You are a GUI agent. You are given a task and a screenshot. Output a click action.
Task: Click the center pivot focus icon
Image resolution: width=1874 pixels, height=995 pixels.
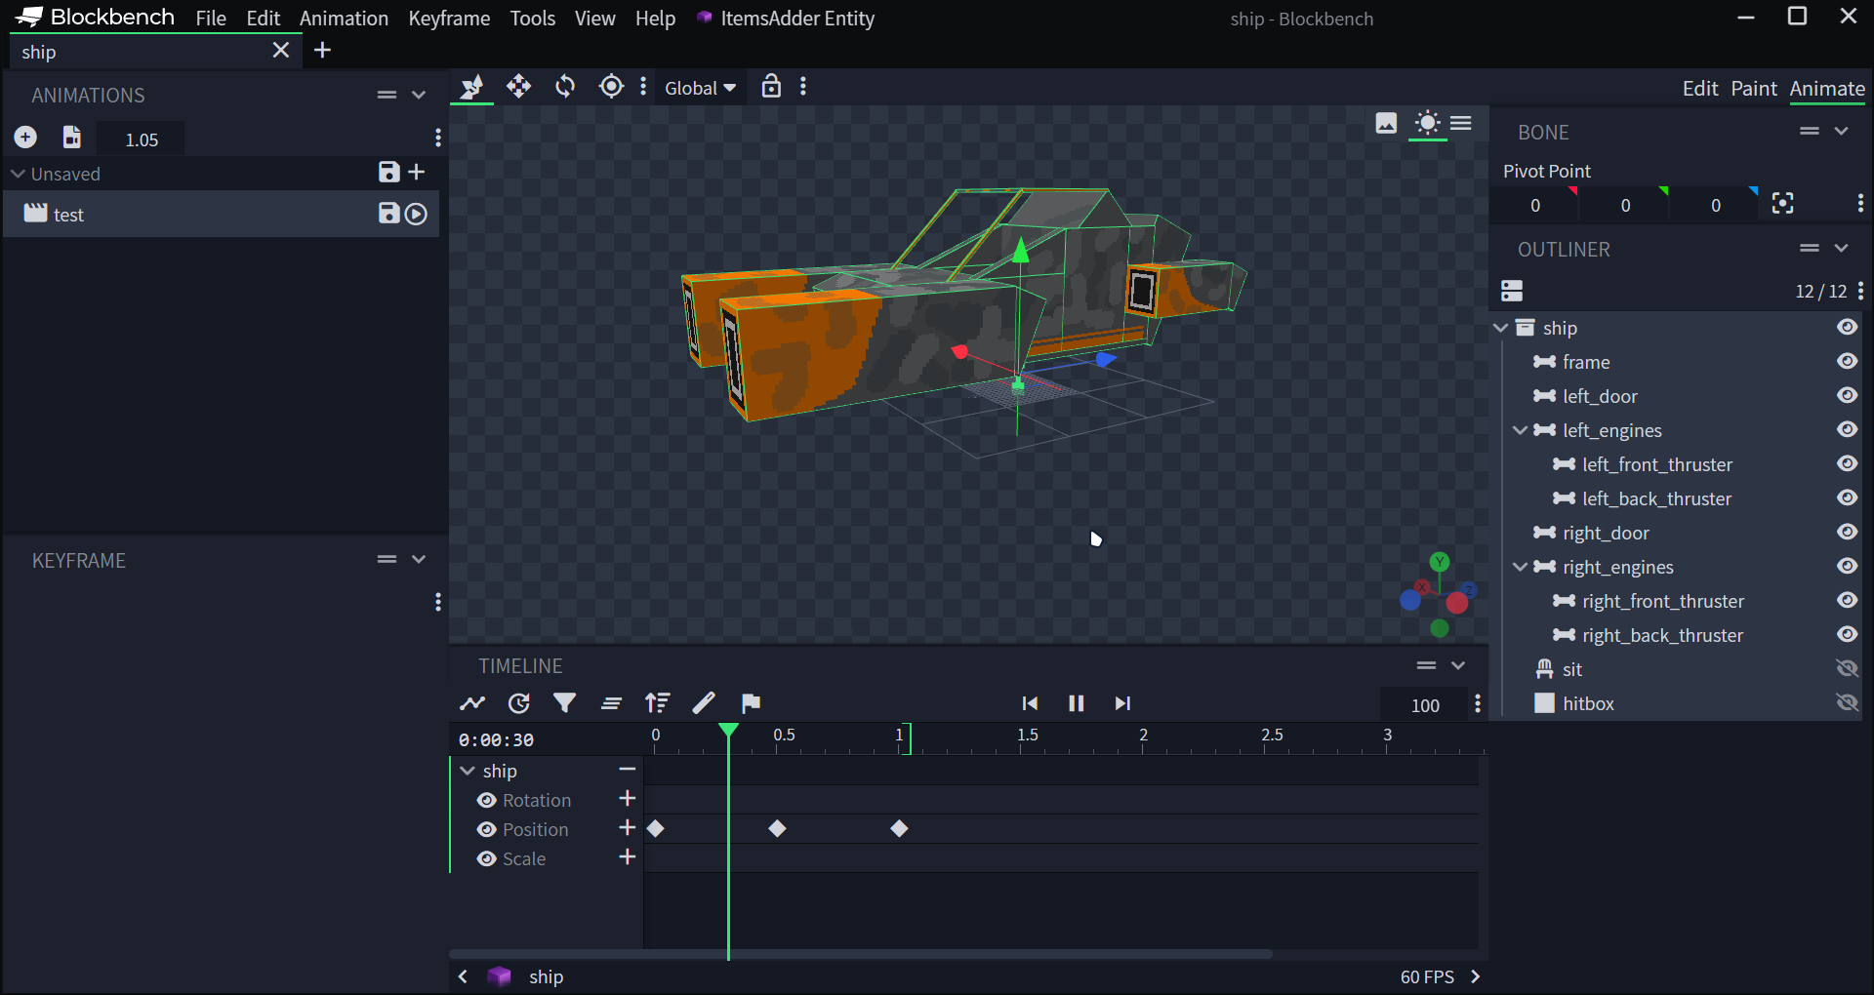(x=1782, y=204)
